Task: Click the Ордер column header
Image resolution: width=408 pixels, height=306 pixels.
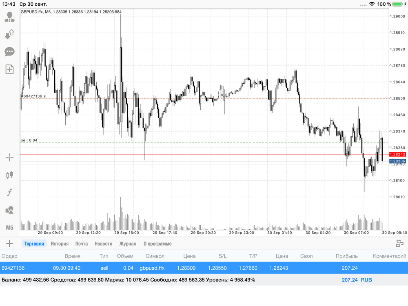Action: point(9,256)
